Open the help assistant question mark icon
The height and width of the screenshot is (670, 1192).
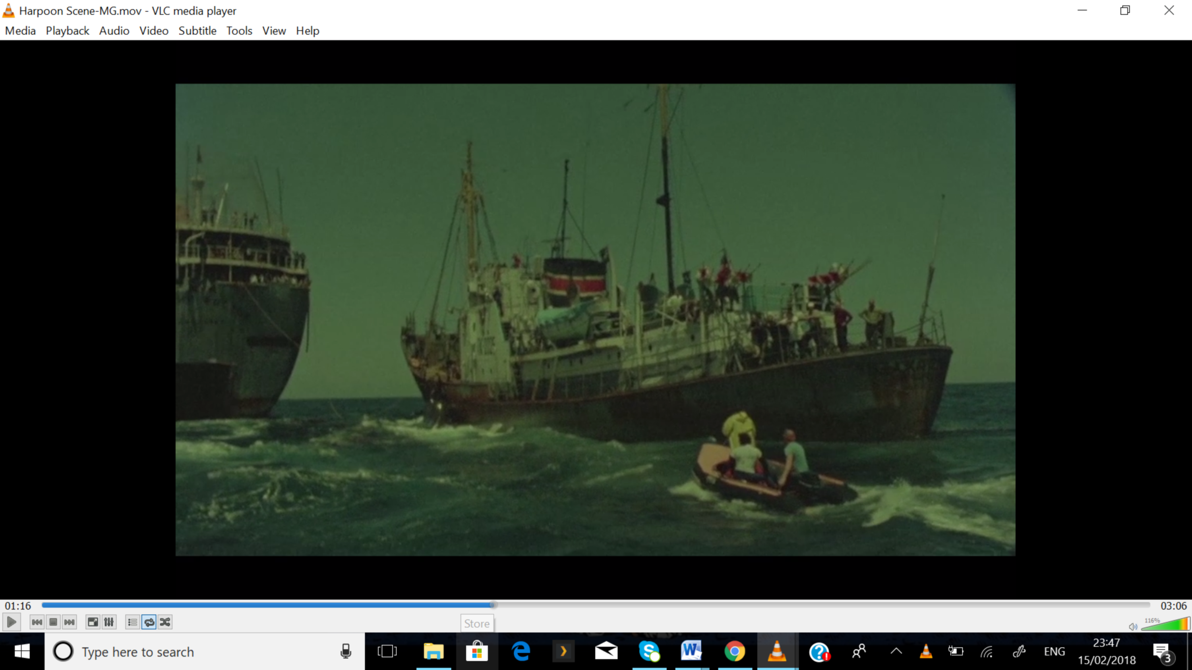pyautogui.click(x=820, y=651)
